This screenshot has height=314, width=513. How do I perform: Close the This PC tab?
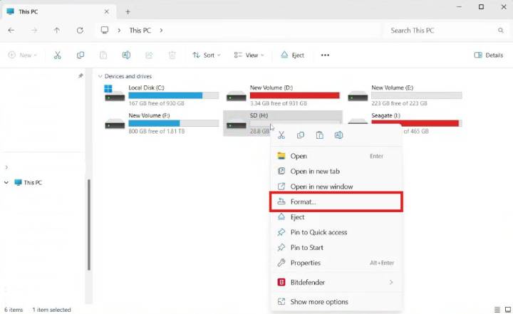point(107,11)
